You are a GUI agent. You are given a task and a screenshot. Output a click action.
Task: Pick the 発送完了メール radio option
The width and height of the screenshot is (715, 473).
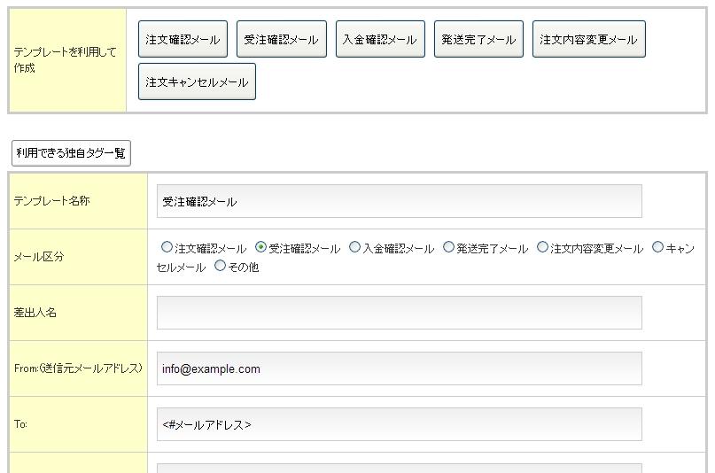pos(448,248)
